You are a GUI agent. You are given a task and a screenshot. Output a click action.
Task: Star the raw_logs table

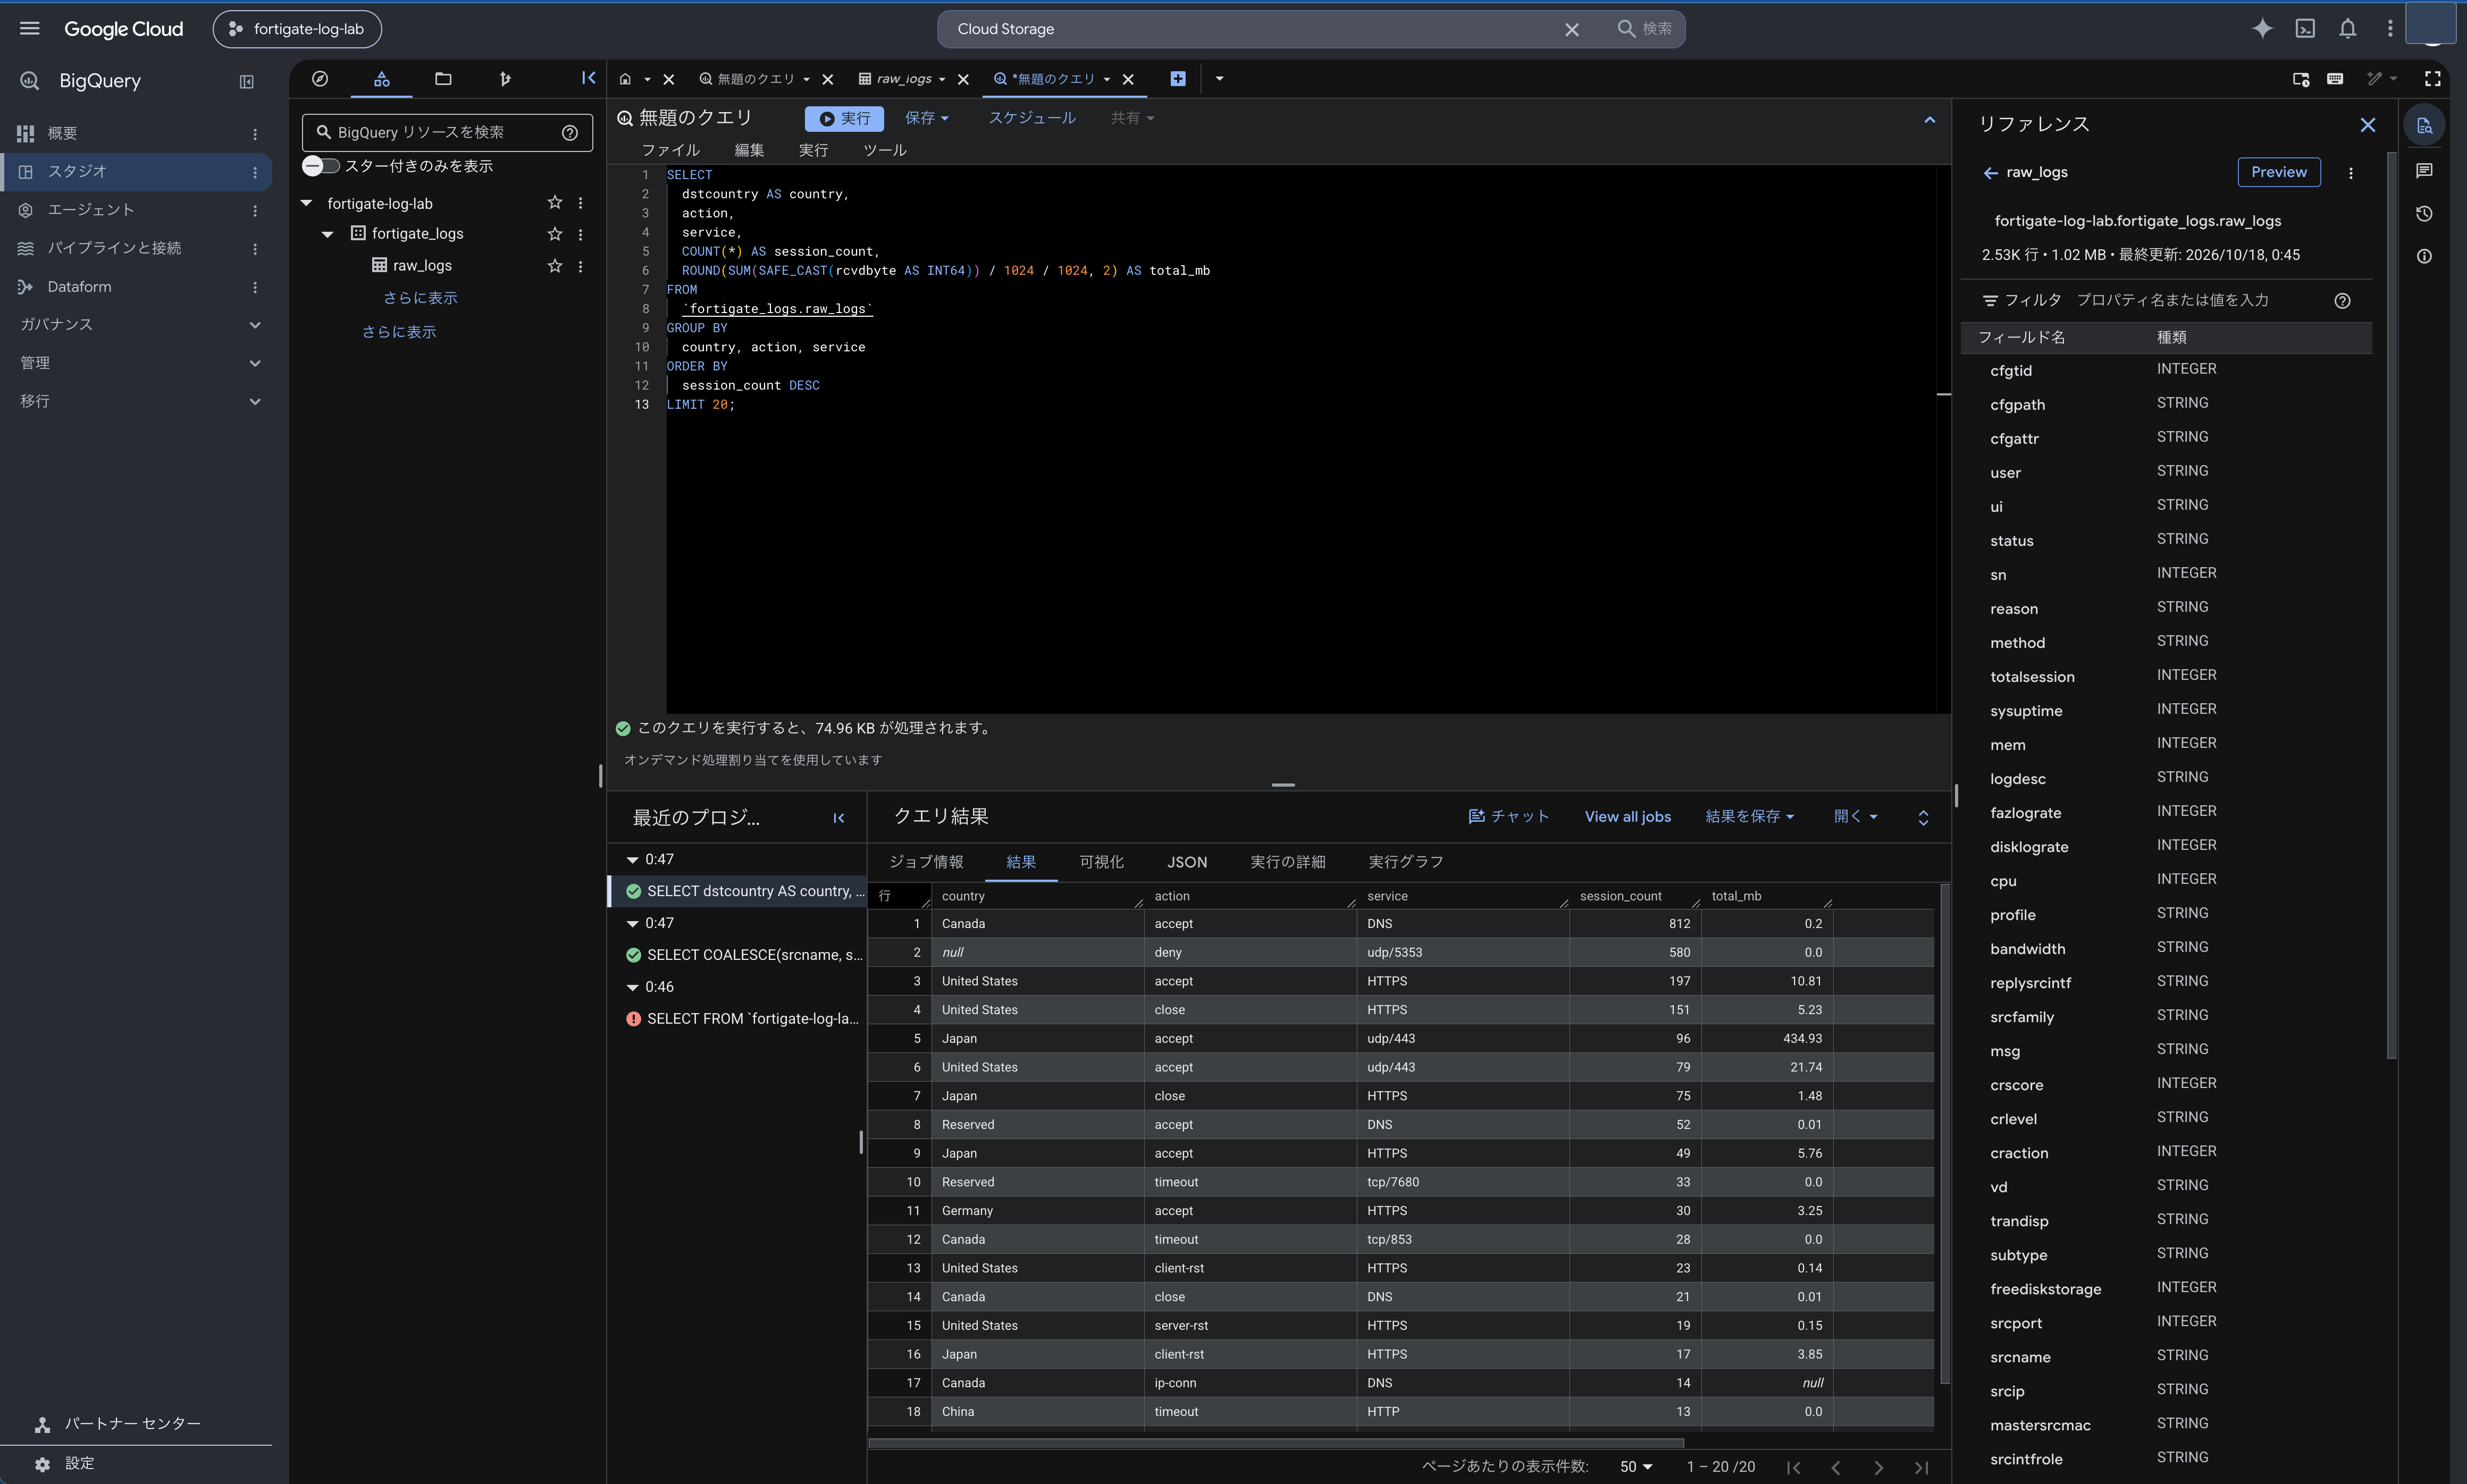pos(555,266)
